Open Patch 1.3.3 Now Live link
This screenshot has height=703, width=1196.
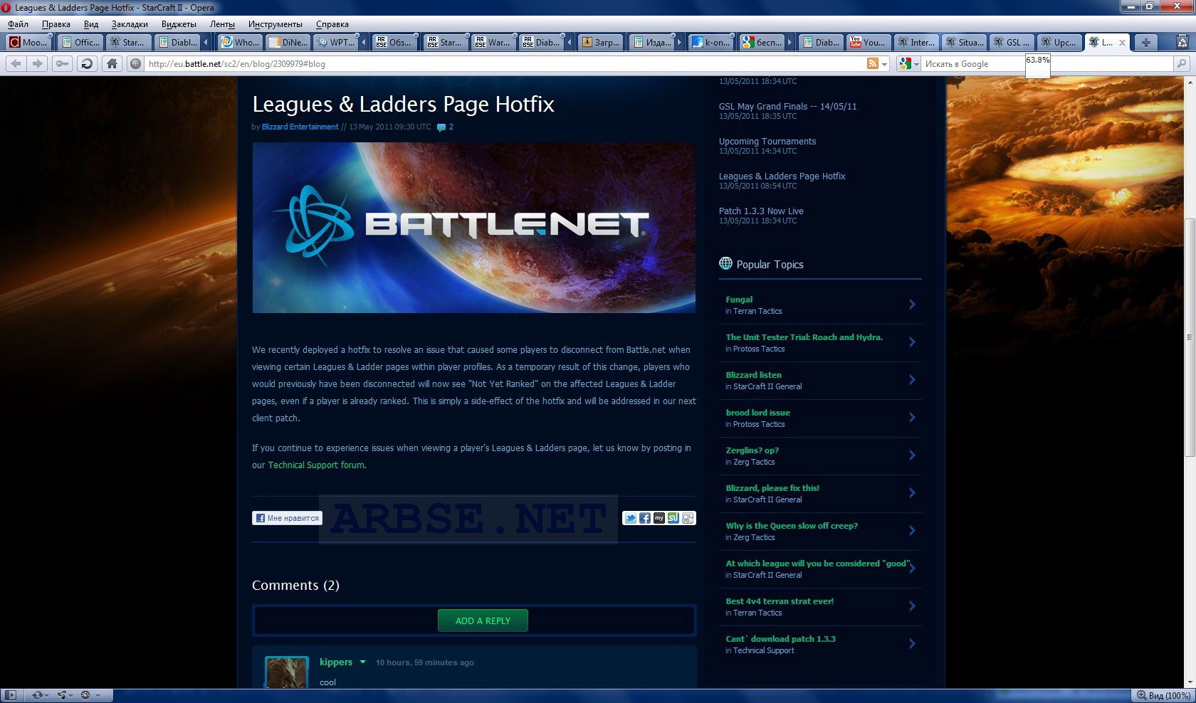(x=761, y=211)
